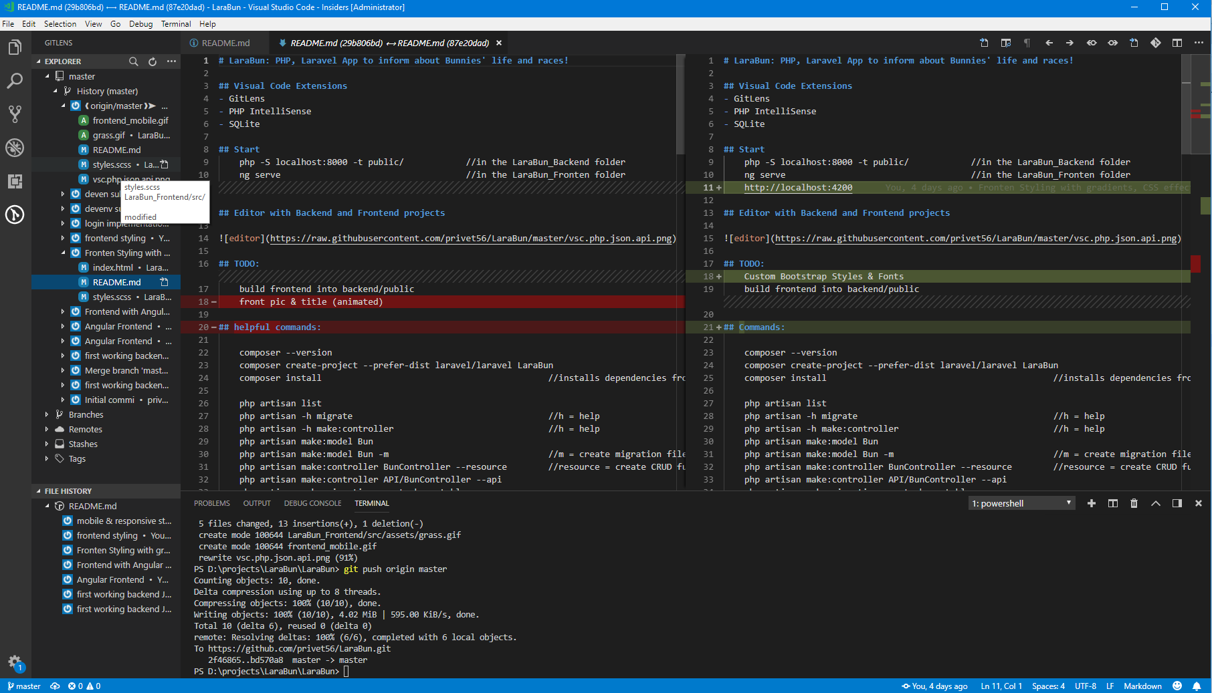
Task: Expand the 'Merge branch' commit
Action: pos(63,370)
